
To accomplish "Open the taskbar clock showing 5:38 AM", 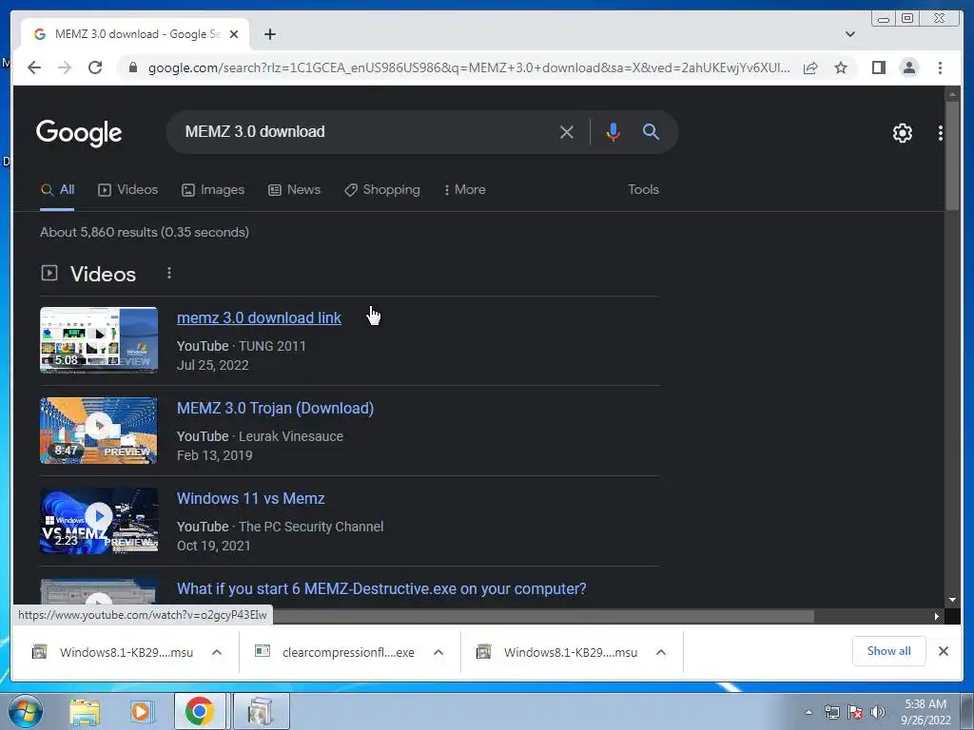I will tap(925, 712).
